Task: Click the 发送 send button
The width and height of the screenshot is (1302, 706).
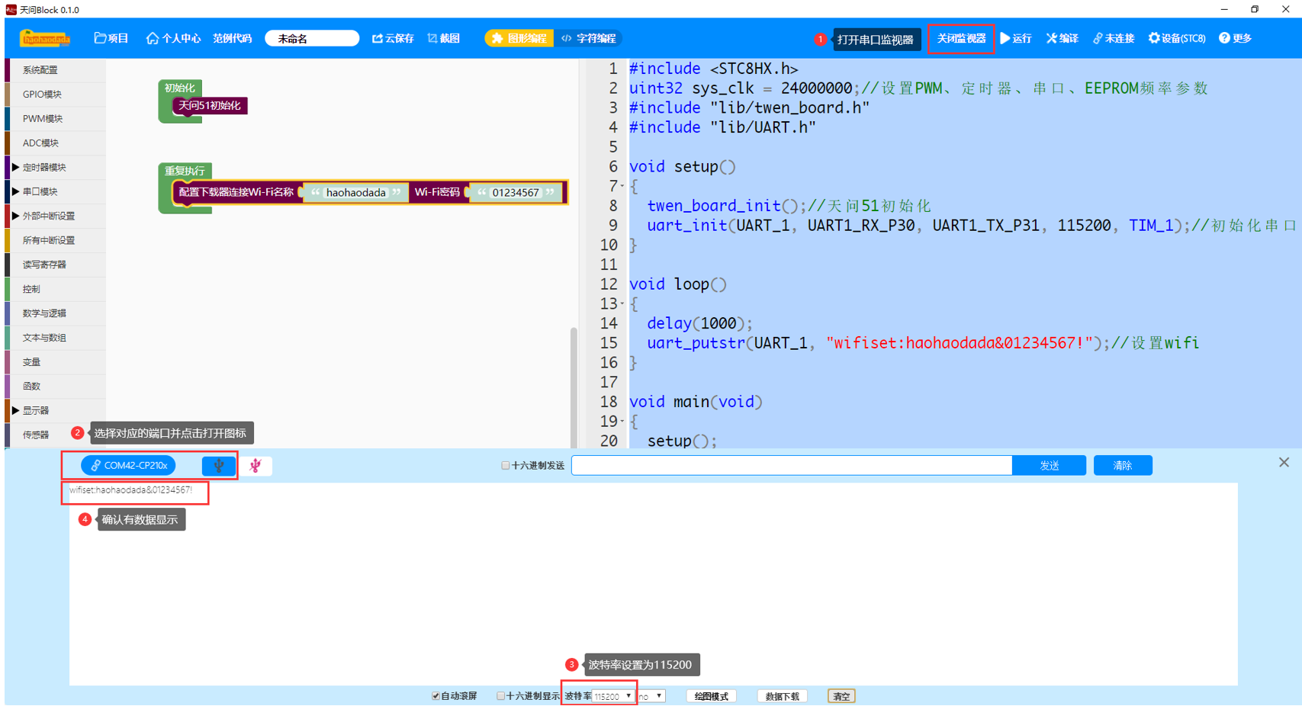Action: click(x=1049, y=465)
